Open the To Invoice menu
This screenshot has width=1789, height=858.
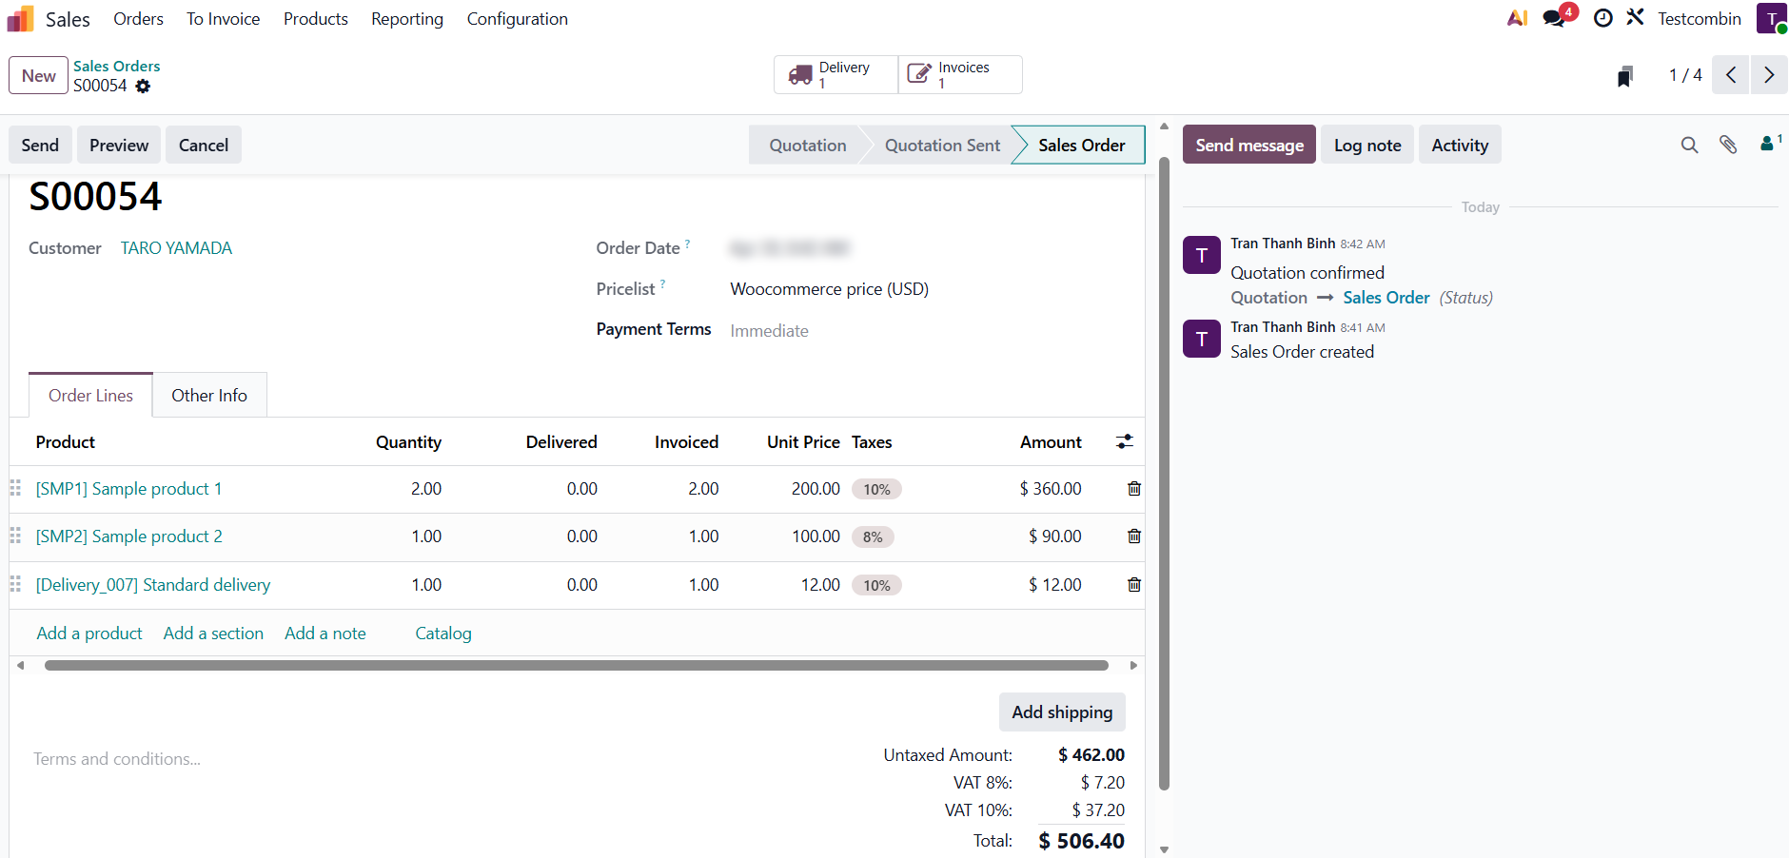[223, 19]
